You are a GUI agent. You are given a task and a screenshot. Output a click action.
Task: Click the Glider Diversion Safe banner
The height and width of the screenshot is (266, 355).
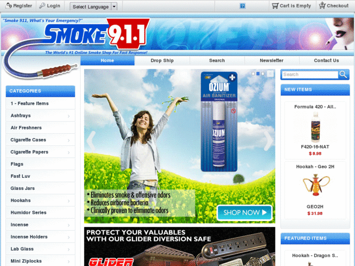click(x=180, y=246)
